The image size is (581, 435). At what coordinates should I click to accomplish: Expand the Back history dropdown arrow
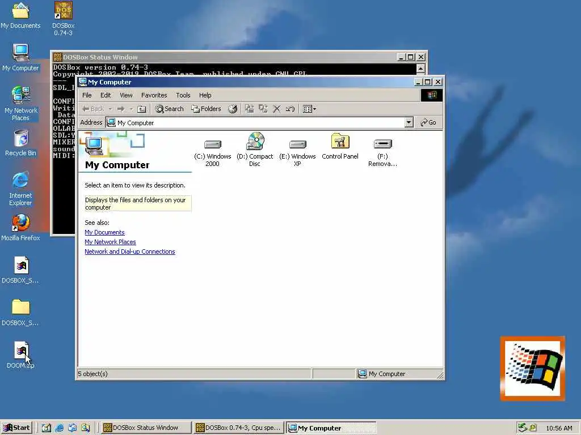click(x=110, y=109)
